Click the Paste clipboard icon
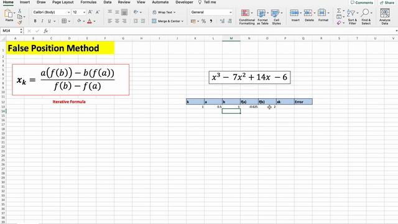The height and width of the screenshot is (224, 398). 8,13
